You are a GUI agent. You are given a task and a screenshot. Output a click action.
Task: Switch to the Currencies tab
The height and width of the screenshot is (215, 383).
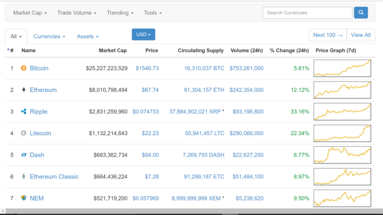coord(49,37)
